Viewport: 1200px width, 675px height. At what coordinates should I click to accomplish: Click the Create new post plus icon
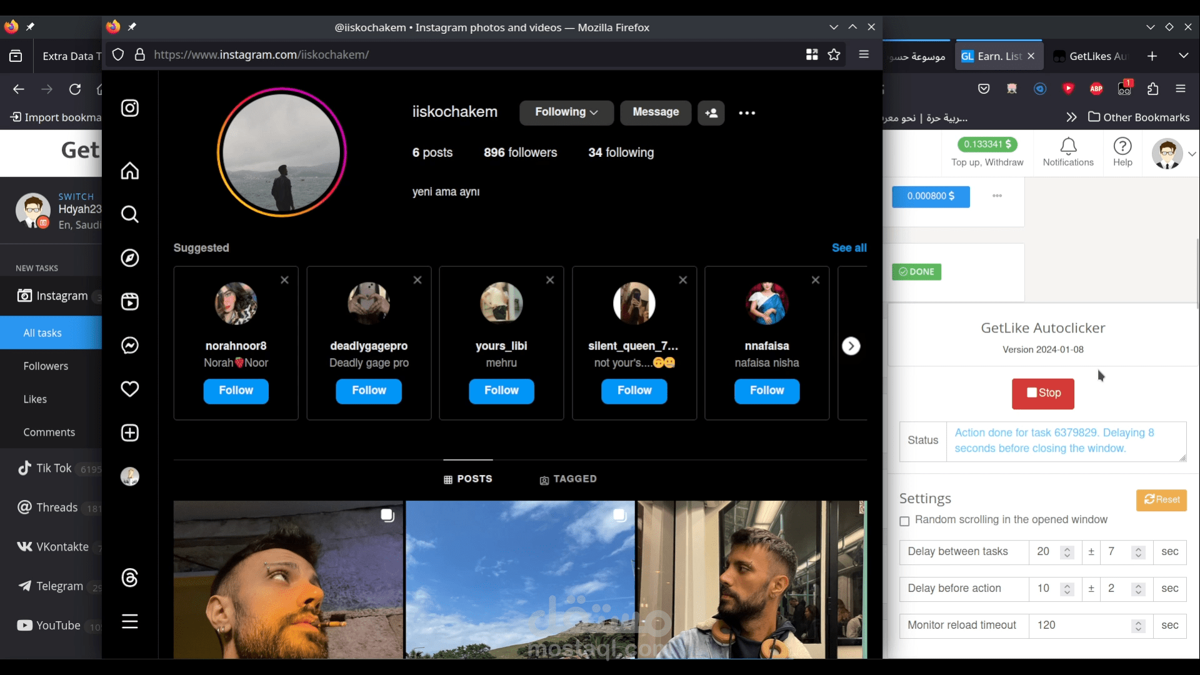pyautogui.click(x=129, y=433)
